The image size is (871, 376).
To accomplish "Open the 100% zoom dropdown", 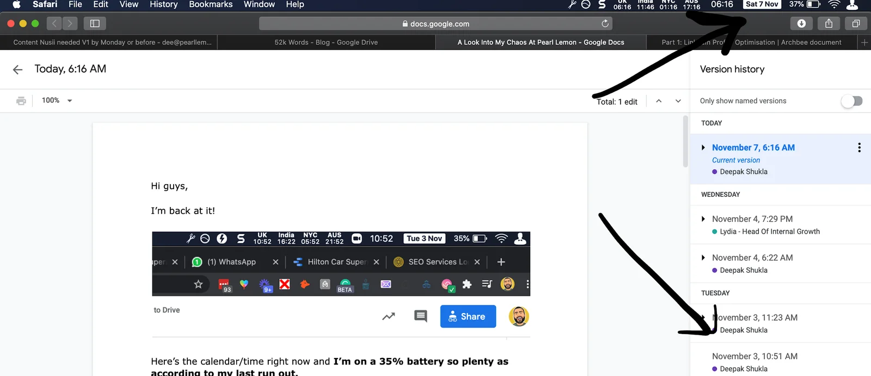I will tap(57, 101).
